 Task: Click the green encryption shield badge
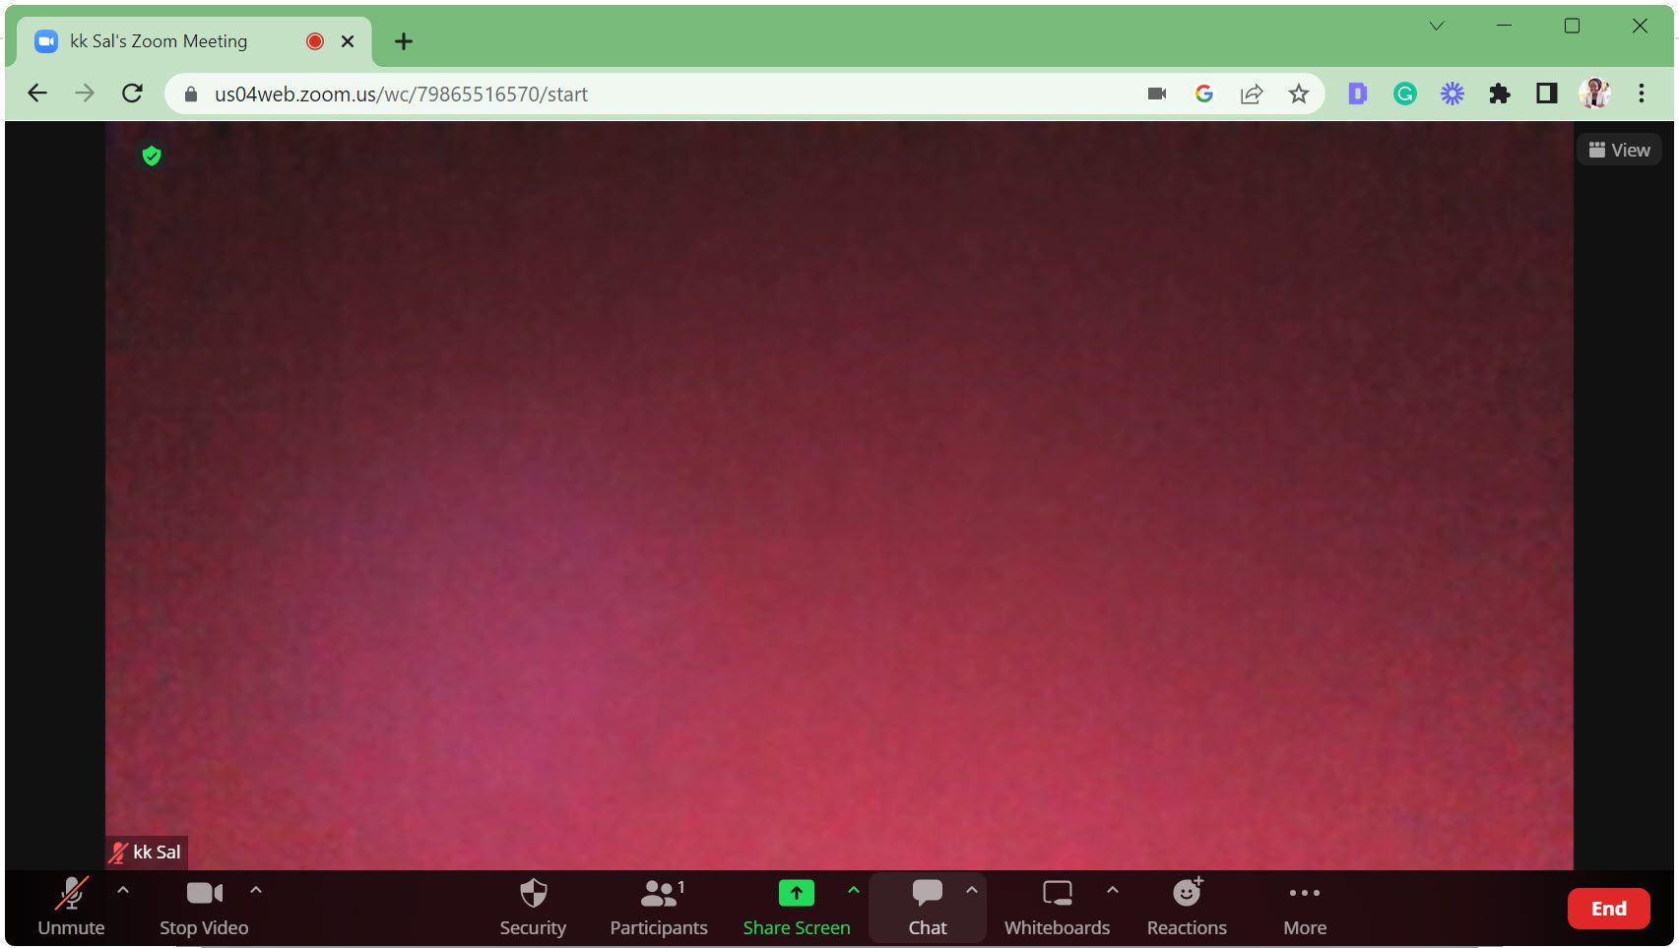[x=153, y=156]
